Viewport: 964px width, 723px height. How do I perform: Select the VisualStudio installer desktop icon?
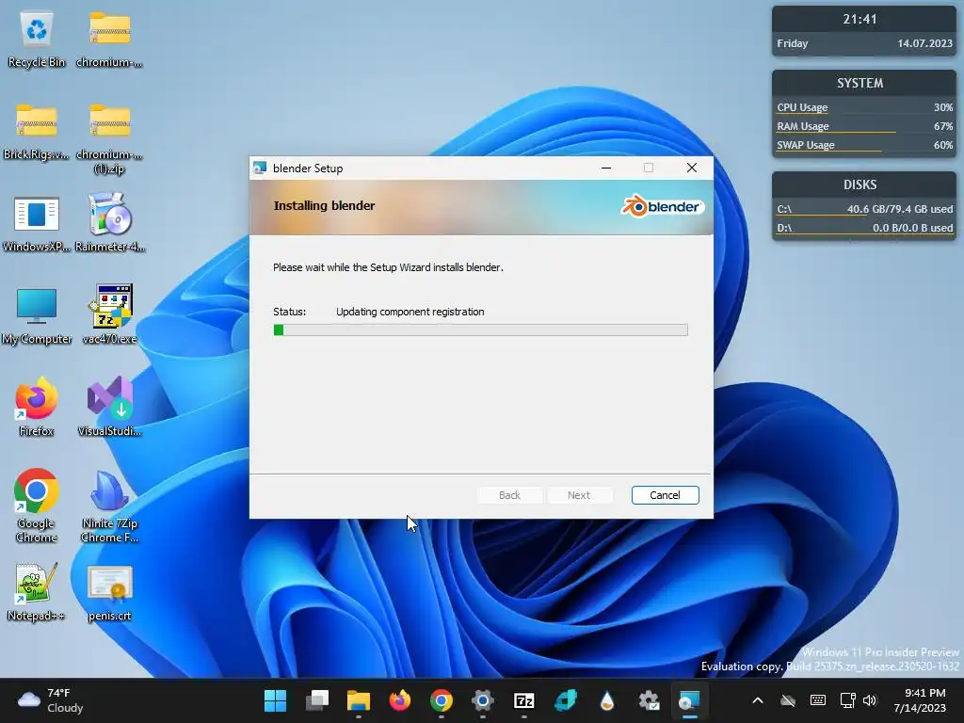tap(109, 408)
